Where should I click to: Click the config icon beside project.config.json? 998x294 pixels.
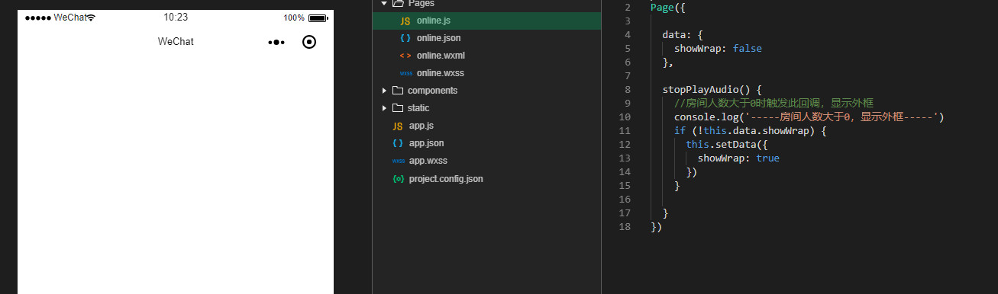click(398, 179)
